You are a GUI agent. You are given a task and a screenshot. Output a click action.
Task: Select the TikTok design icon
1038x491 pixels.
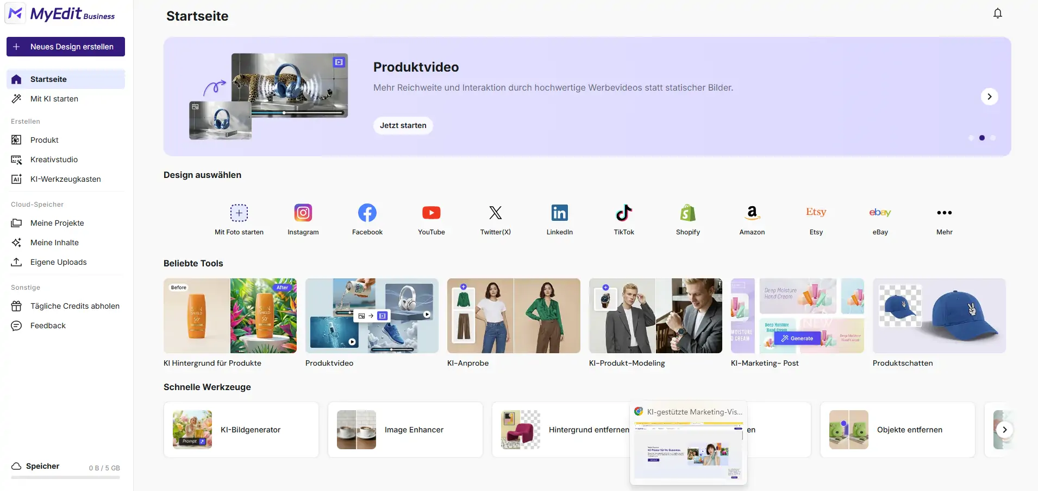pos(624,213)
